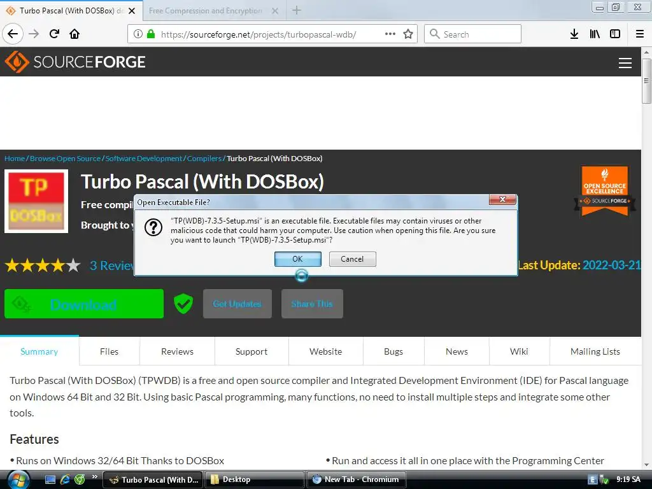Click the TP DOSBox project icon

(x=36, y=201)
